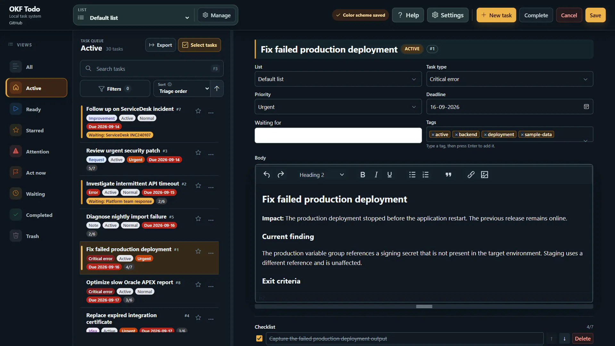Underline selected body text

point(389,175)
